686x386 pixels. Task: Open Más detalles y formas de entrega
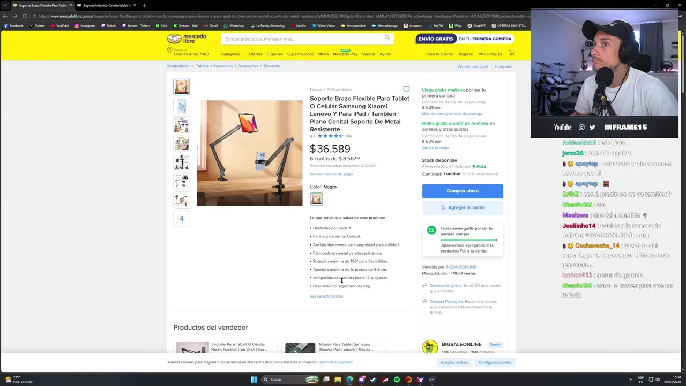452,114
